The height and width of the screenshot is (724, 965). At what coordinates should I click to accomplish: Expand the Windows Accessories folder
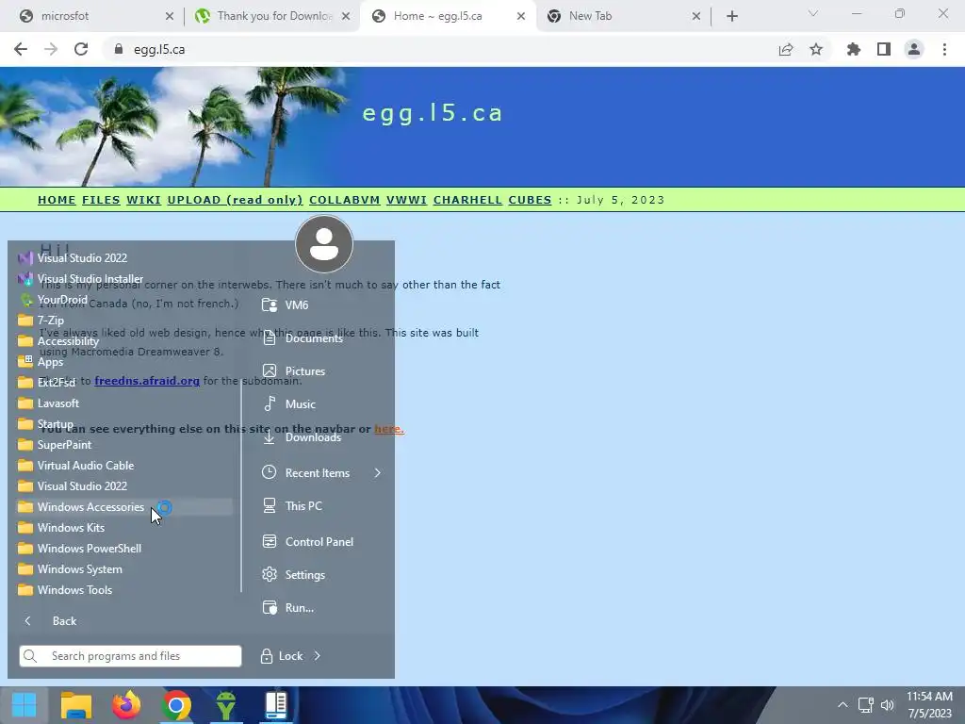click(124, 506)
